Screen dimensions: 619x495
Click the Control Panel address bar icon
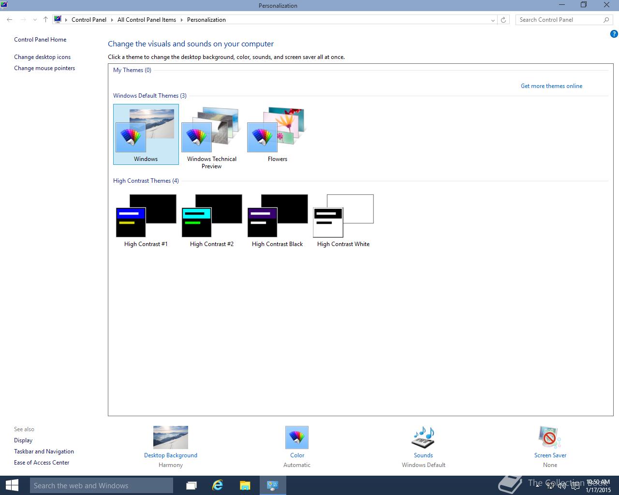pos(58,20)
